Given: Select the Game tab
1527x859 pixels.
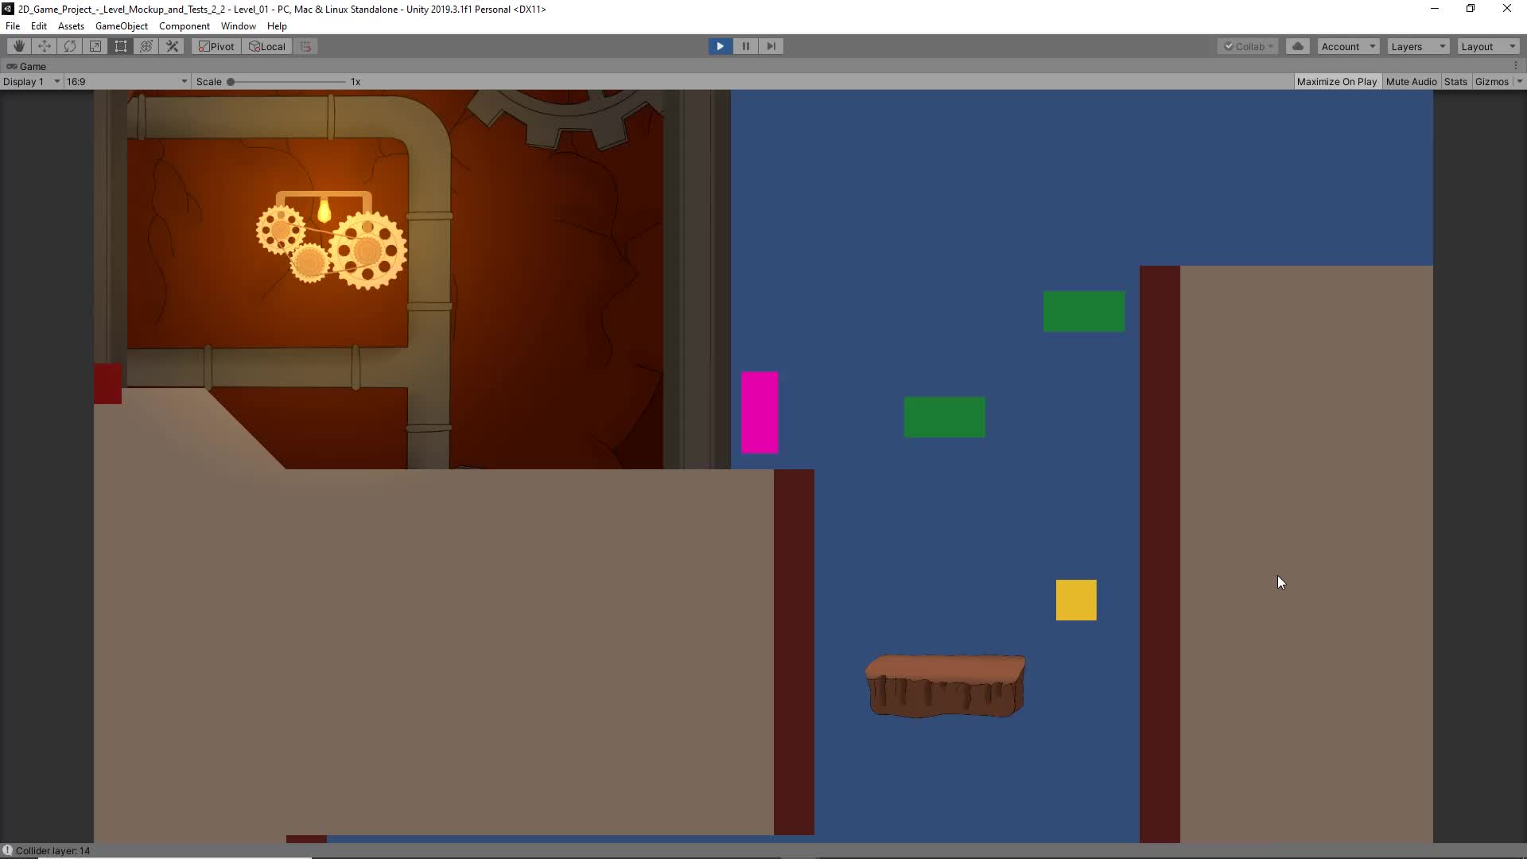Looking at the screenshot, I should (26, 66).
